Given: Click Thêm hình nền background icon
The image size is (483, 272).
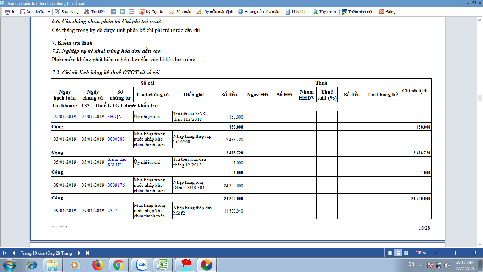Looking at the screenshot, I should coord(344,12).
